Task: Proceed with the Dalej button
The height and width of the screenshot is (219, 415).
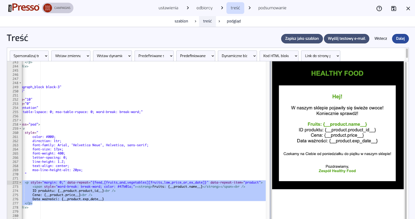Action: 400,39
